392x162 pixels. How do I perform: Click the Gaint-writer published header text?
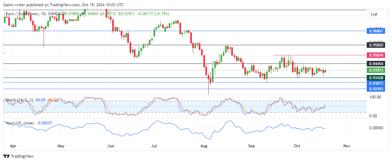pyautogui.click(x=63, y=5)
